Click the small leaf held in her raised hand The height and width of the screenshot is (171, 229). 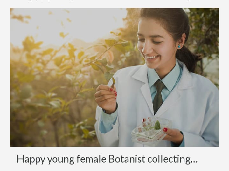[x=113, y=82]
